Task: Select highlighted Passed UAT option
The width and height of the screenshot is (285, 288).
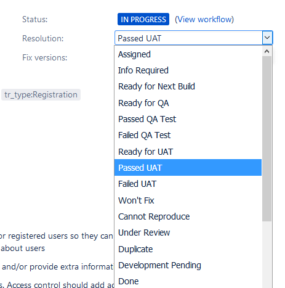Action: pos(188,168)
